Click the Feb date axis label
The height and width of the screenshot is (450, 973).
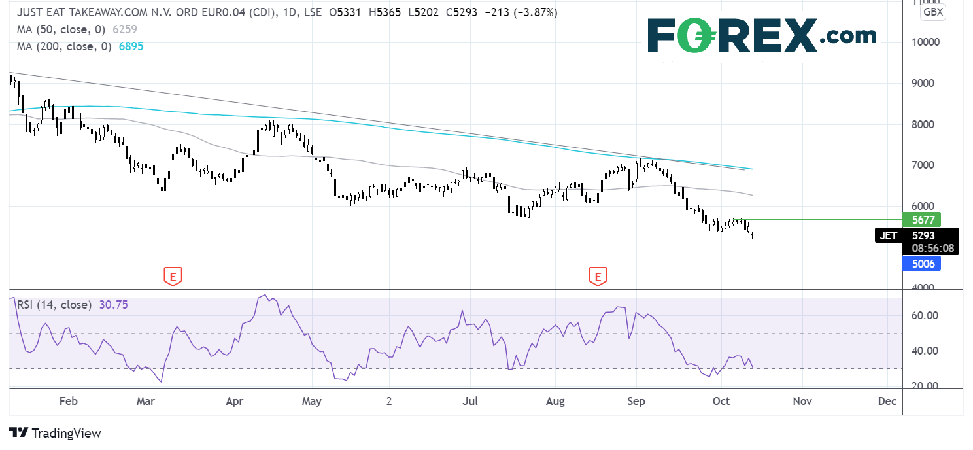tap(67, 401)
